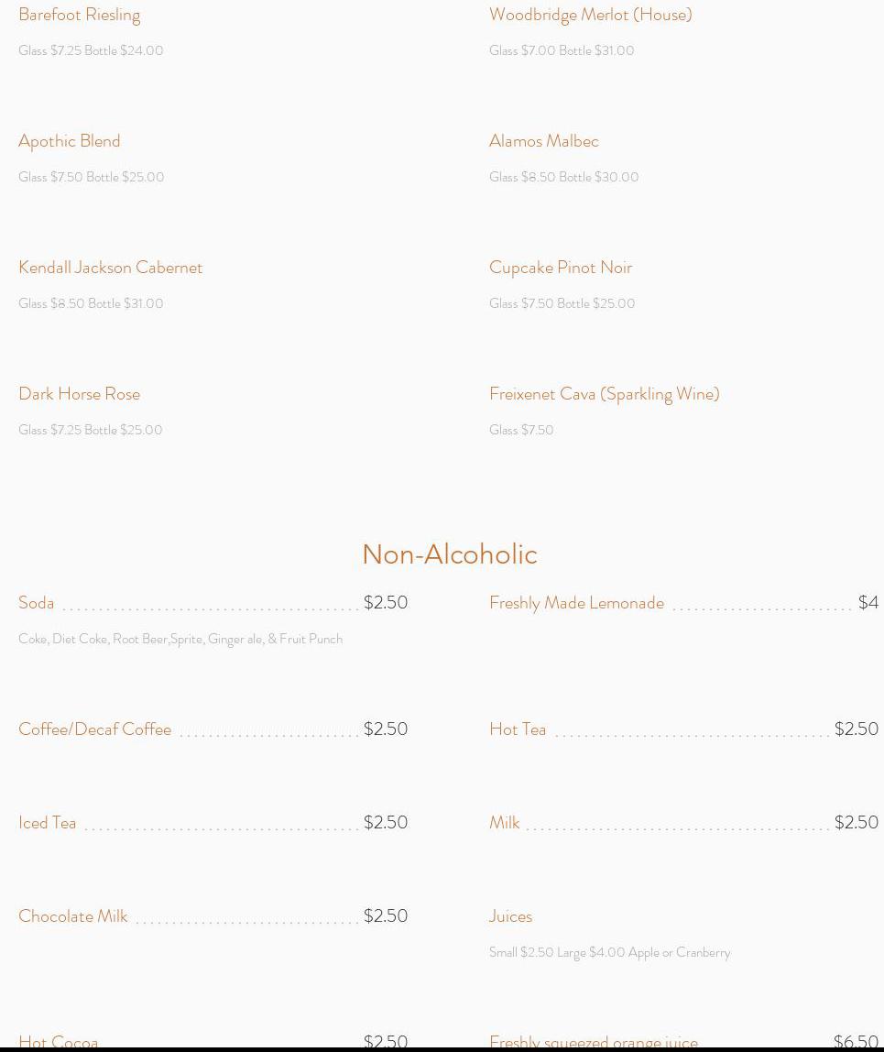Image resolution: width=884 pixels, height=1052 pixels.
Task: Click Kendall Jackson Cabernet title
Action: 111,267
